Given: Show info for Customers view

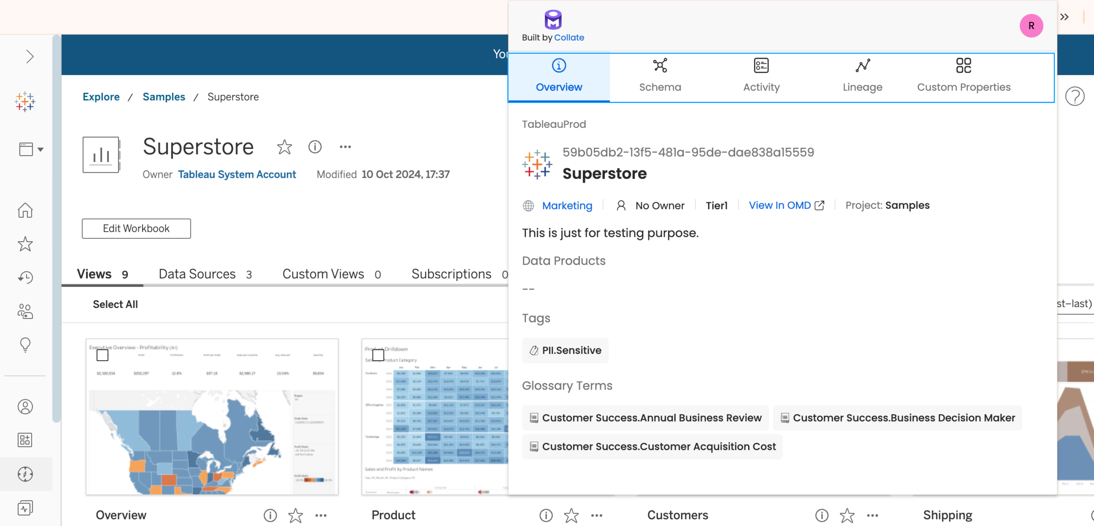Looking at the screenshot, I should point(822,515).
